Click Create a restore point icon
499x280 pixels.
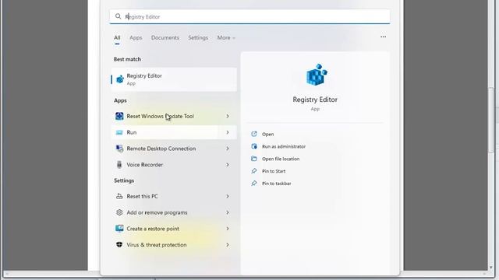coord(119,229)
